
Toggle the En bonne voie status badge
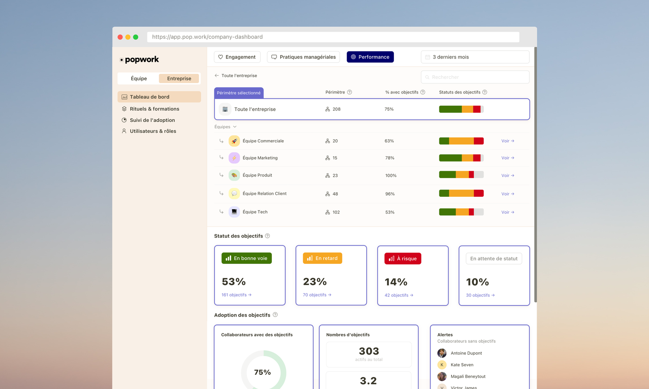point(246,258)
